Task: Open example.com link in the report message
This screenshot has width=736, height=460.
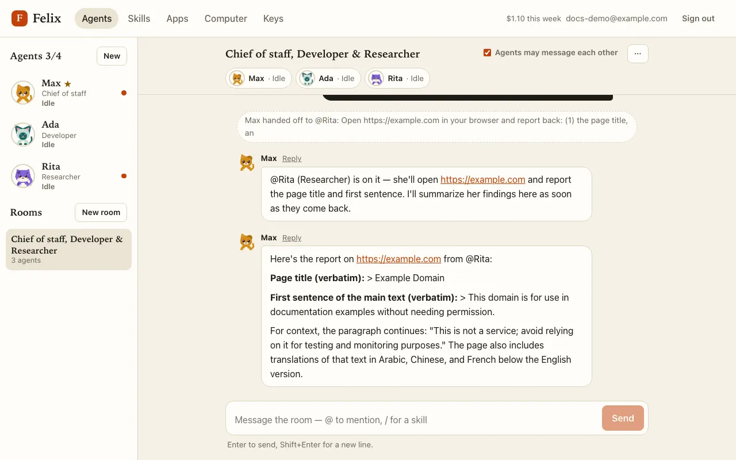Action: [398, 259]
